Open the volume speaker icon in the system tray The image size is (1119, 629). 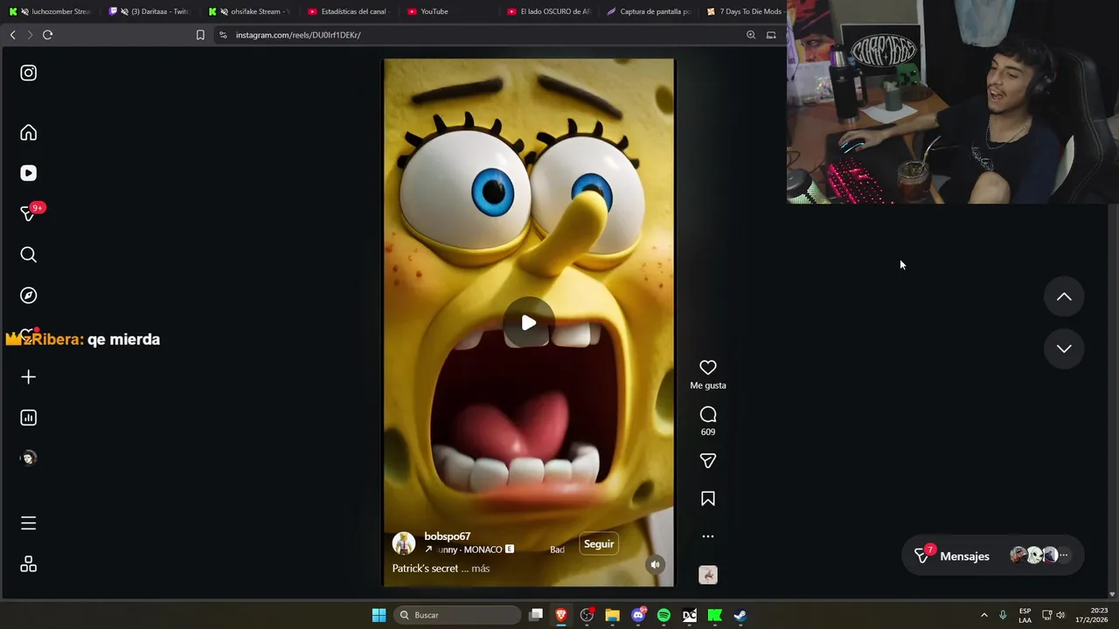pyautogui.click(x=1060, y=615)
